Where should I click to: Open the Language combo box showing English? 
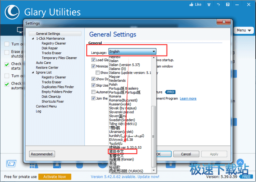coord(132,51)
